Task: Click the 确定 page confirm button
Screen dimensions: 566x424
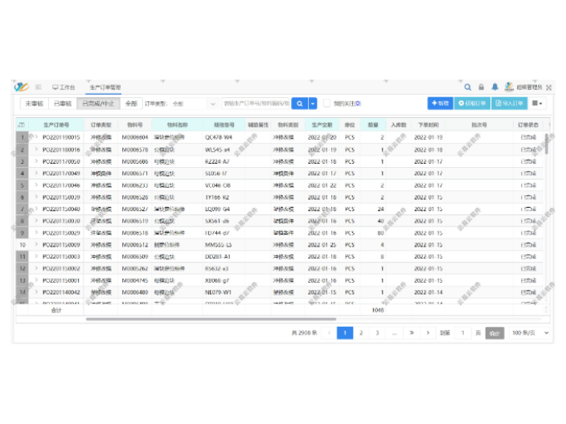Action: point(494,333)
